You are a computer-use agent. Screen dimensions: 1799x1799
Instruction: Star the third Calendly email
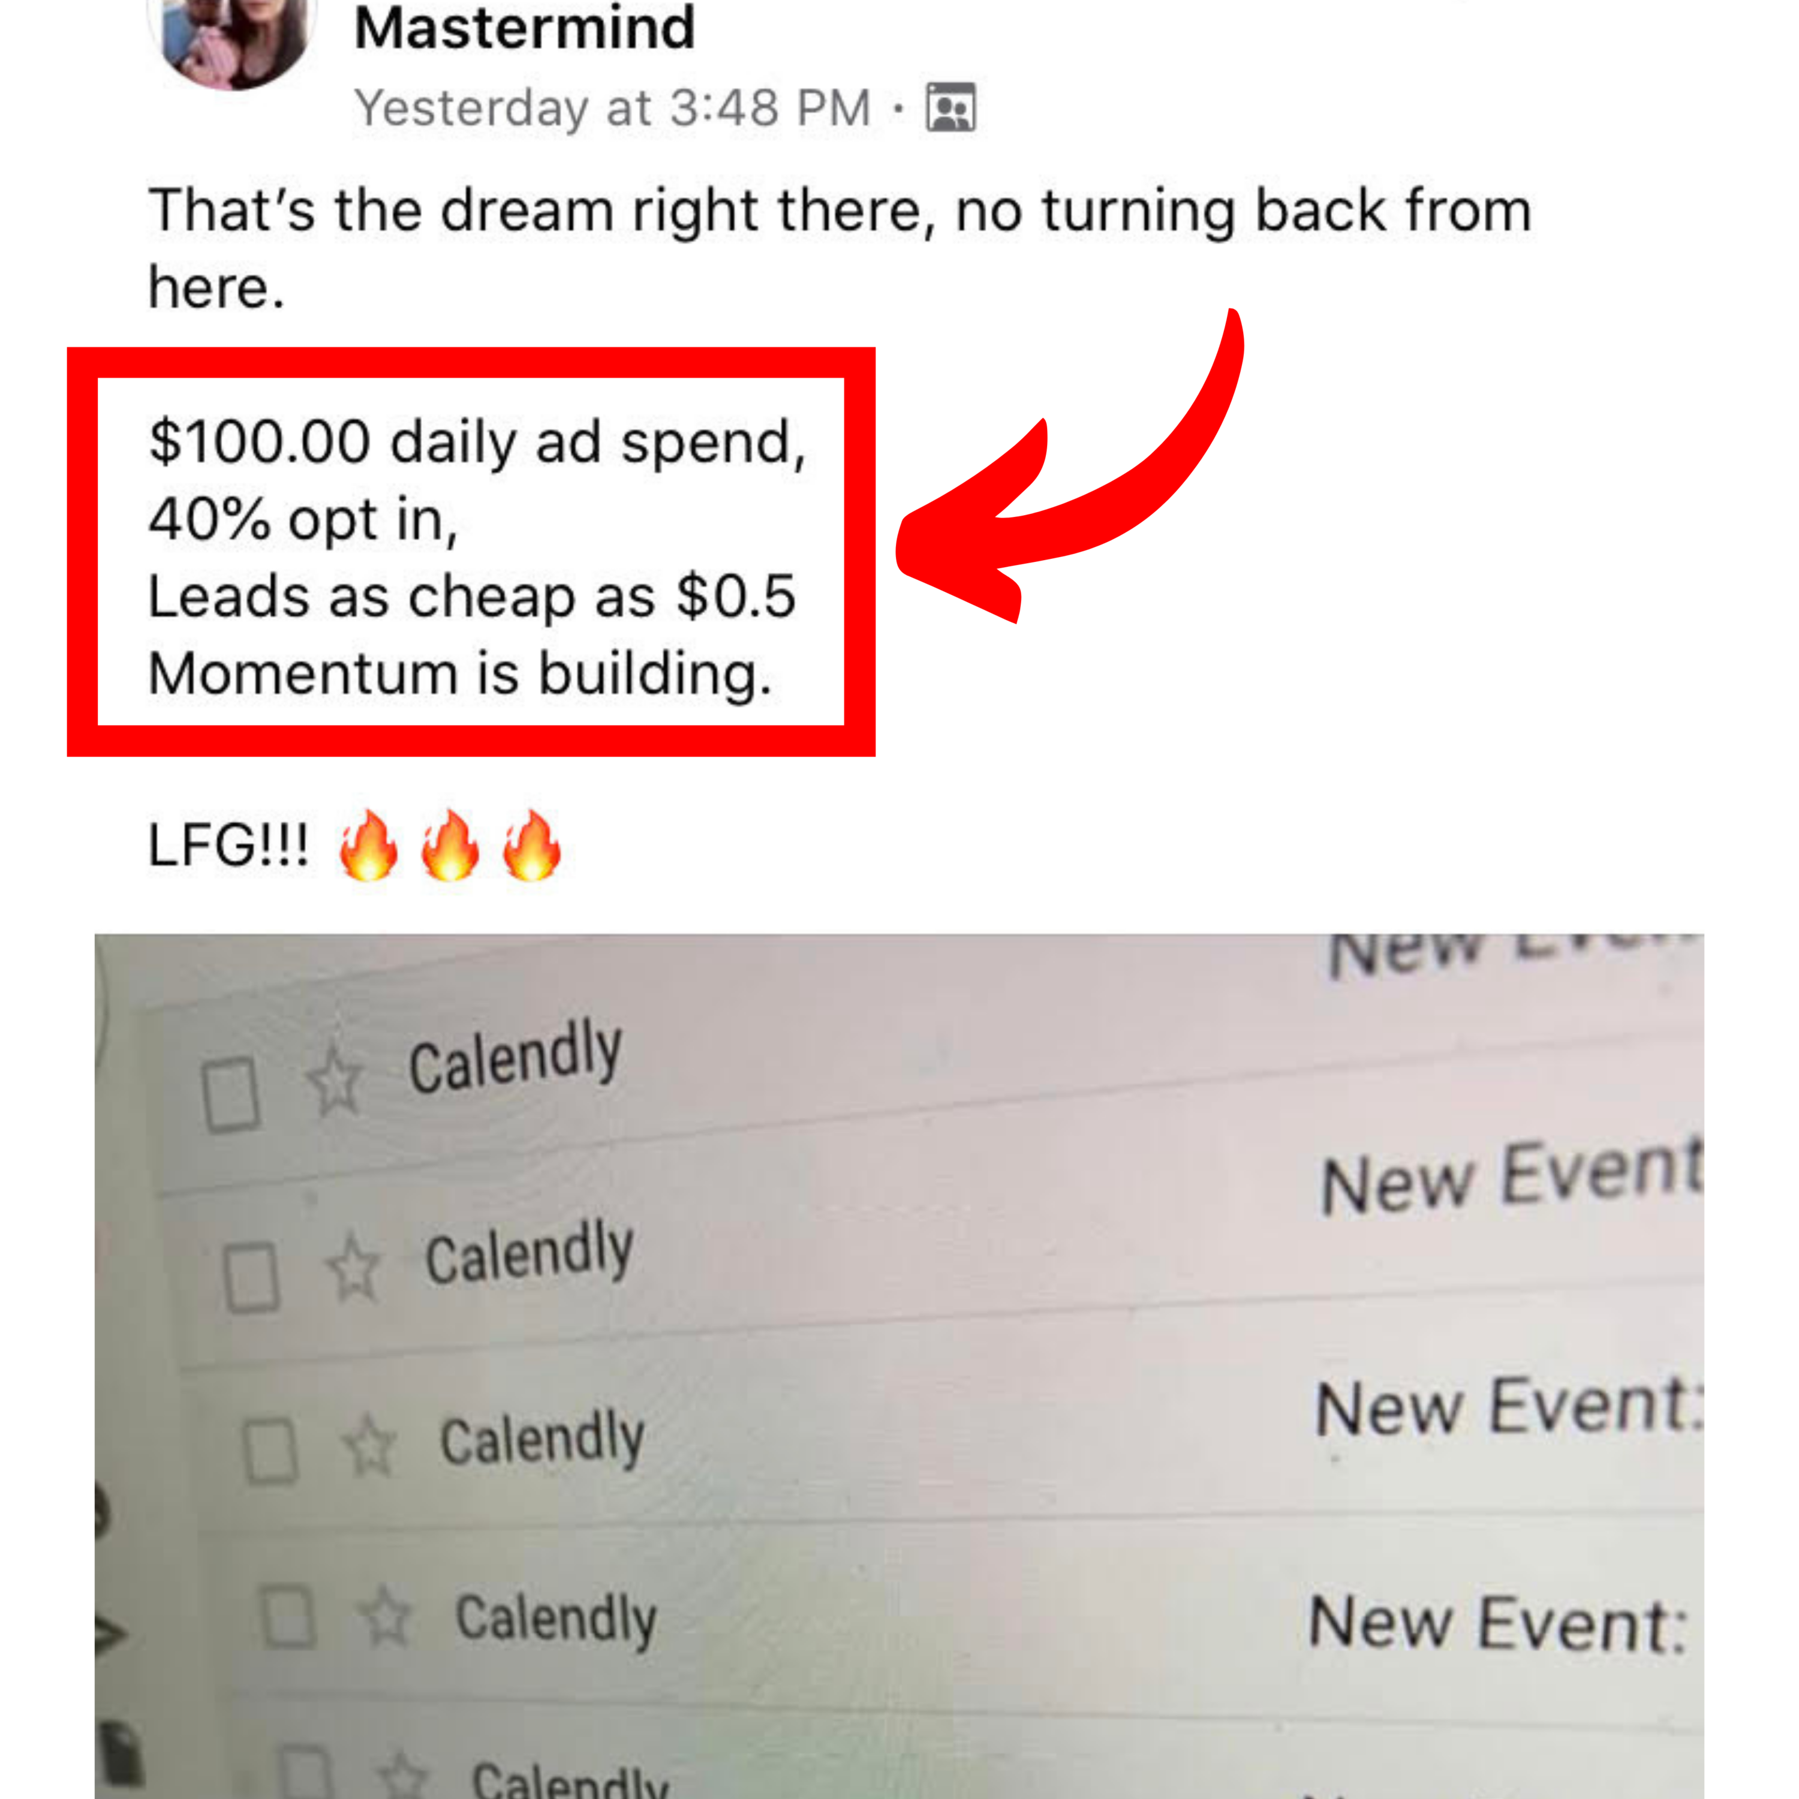coord(369,1445)
